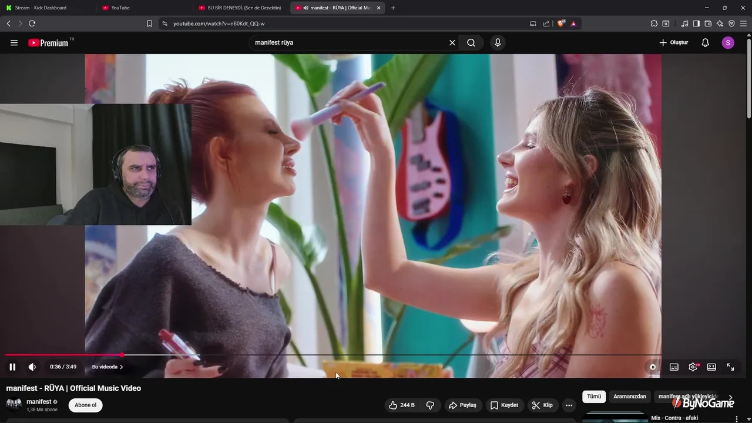Go forward in browser history
Viewport: 752px width, 423px height.
coord(20,23)
